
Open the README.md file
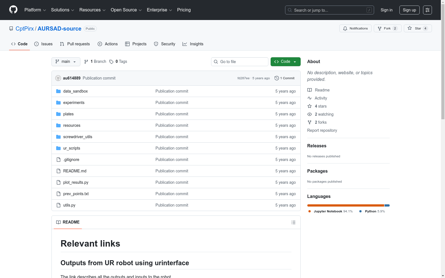[x=75, y=171]
